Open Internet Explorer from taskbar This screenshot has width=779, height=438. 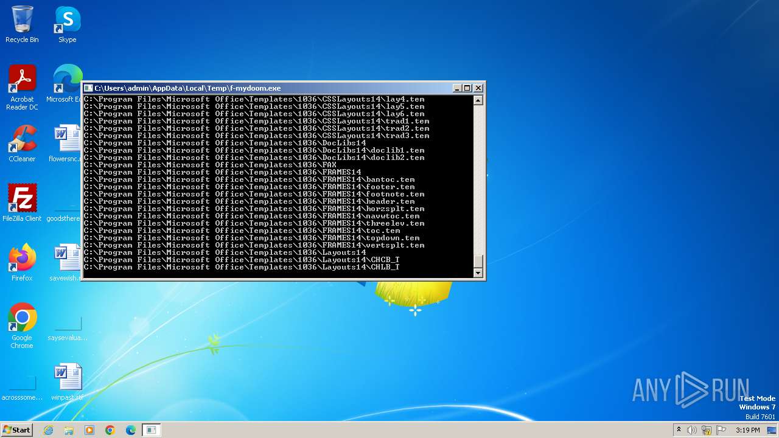tap(48, 430)
